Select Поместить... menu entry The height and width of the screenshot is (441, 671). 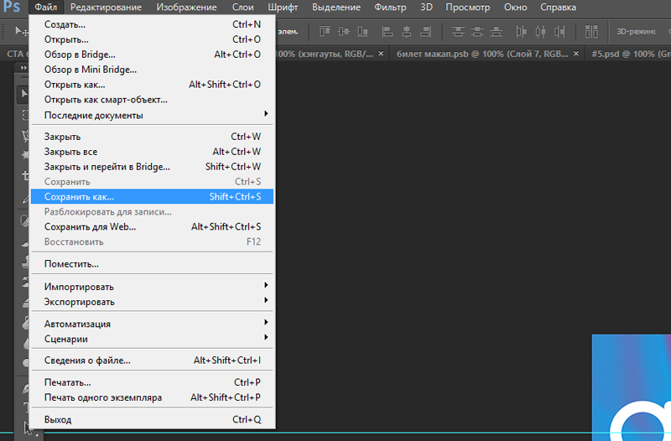(152, 264)
